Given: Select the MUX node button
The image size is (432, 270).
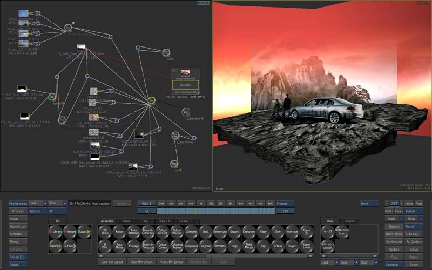Looking at the screenshot, I should (70, 246).
